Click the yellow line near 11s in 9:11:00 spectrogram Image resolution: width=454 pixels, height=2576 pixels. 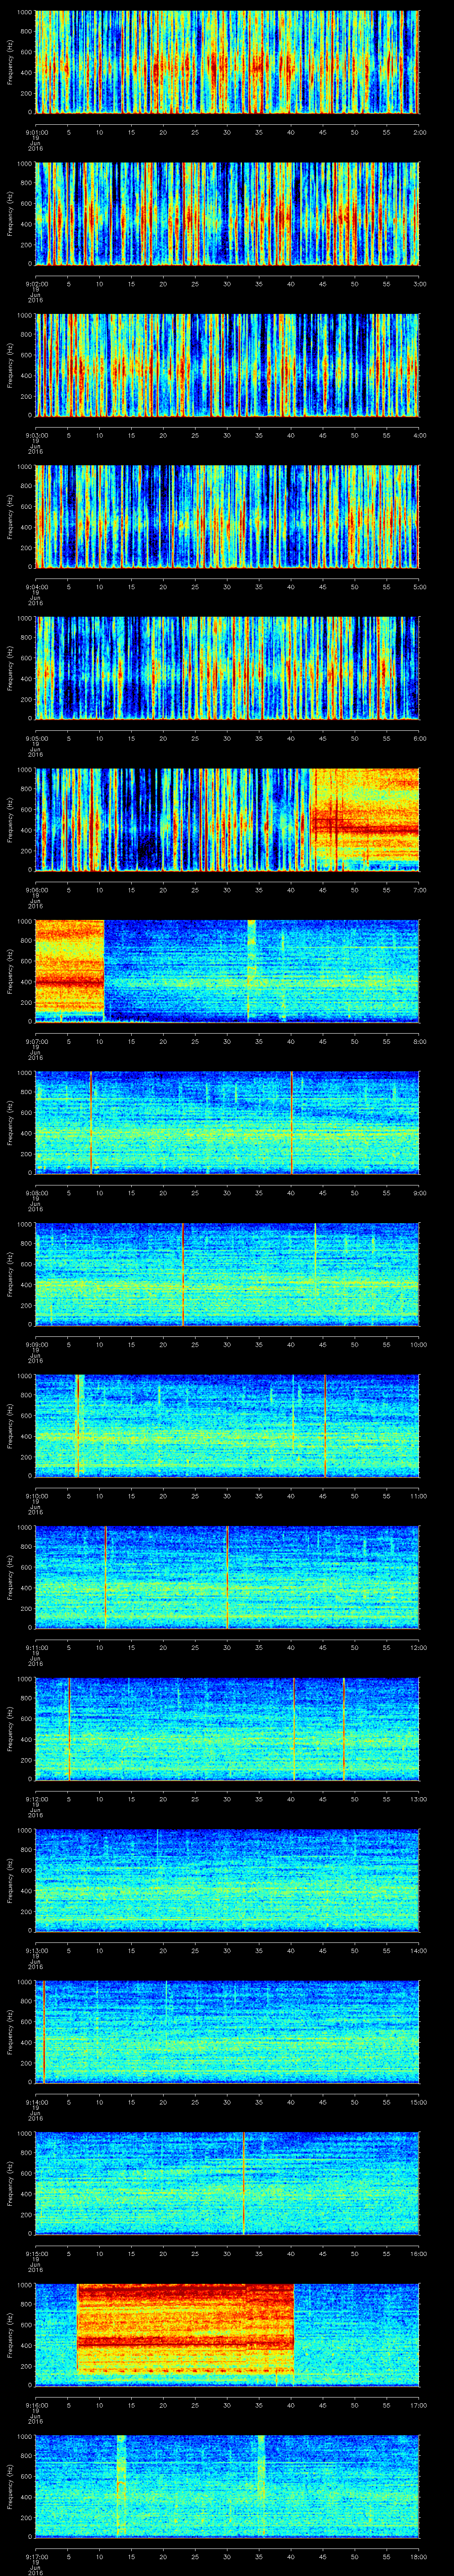point(106,1577)
